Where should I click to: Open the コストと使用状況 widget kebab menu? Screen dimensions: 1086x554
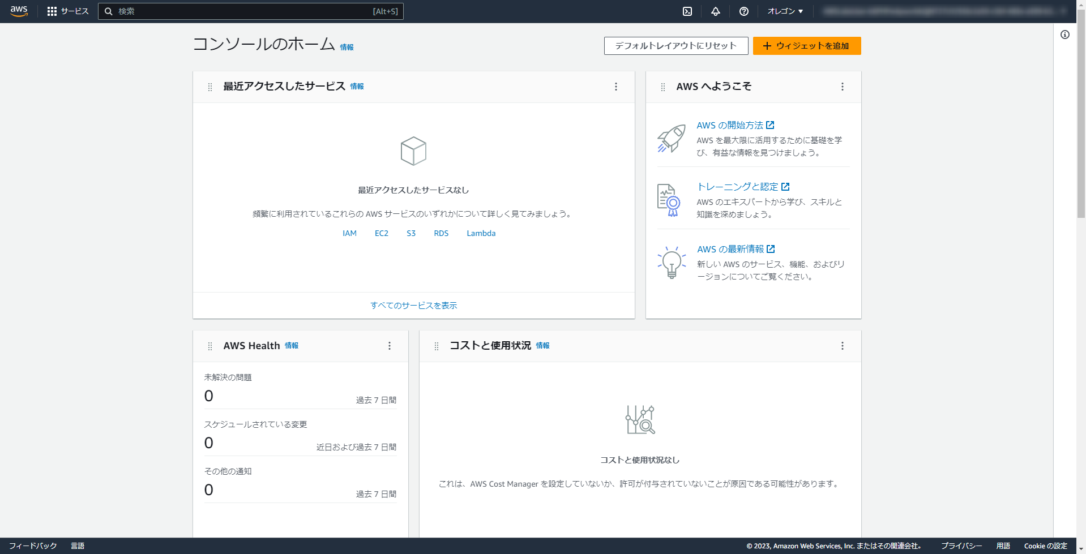pos(842,346)
